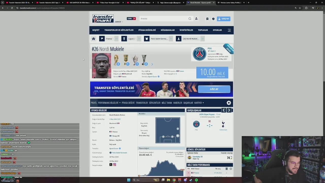Image resolution: width=325 pixels, height=183 pixels.
Task: Expand breadcrumb chevrons after Ligue 1
Action: pyautogui.click(x=138, y=39)
